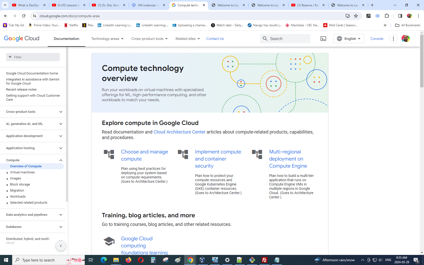Screen dimensions: 424x265
Task: Open the Cloud Architecture Center link
Action: (179, 132)
